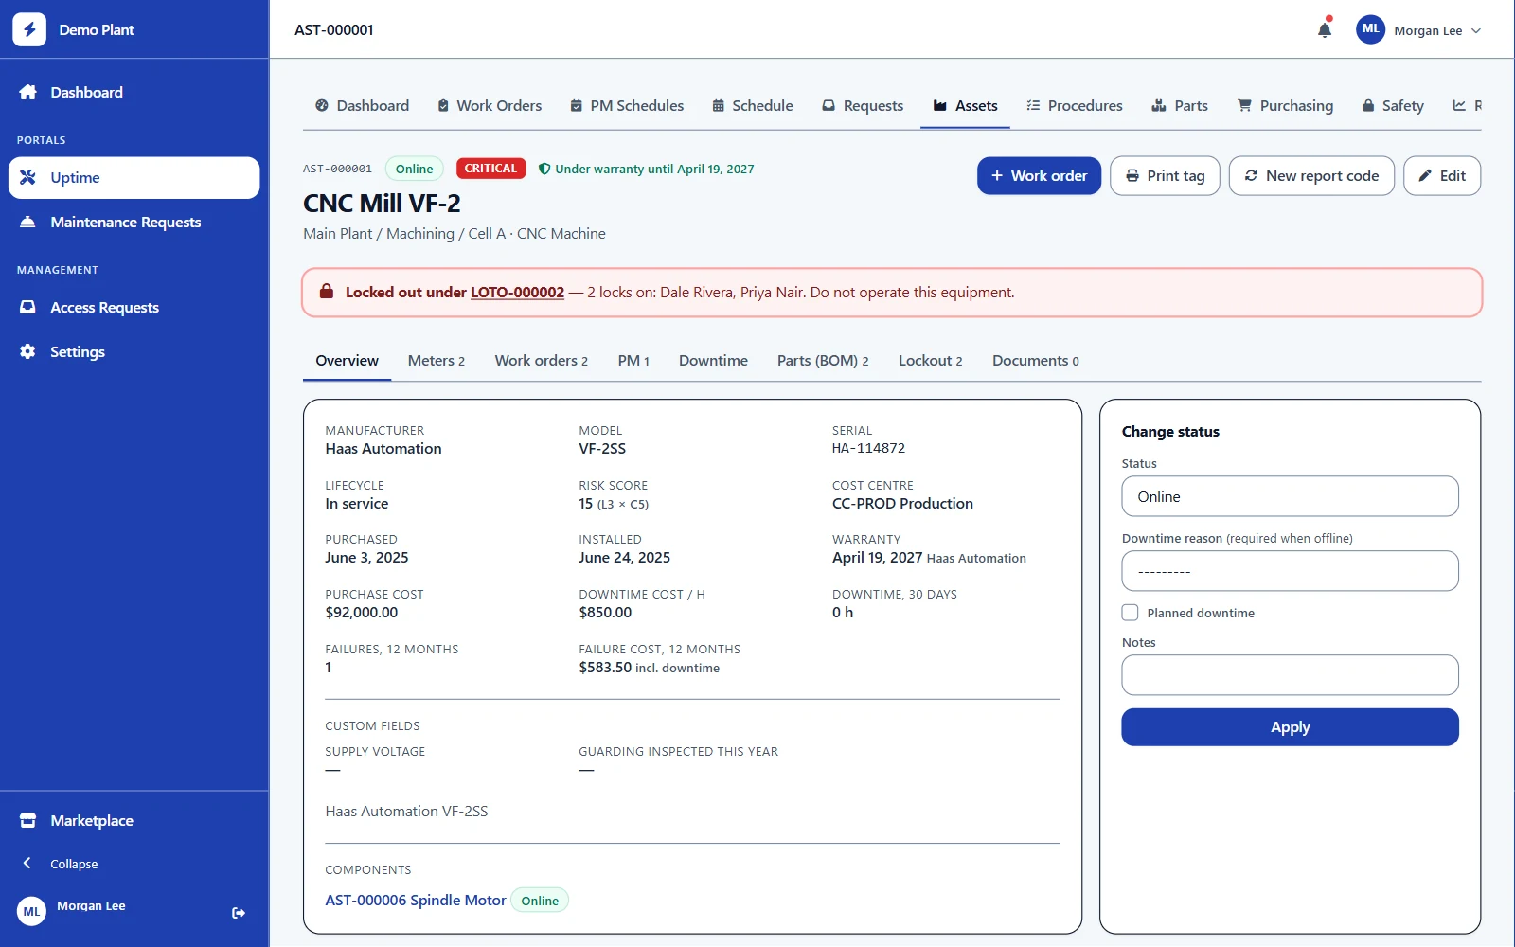This screenshot has height=947, width=1515.
Task: Open the Purchasing cart tab
Action: coord(1285,106)
